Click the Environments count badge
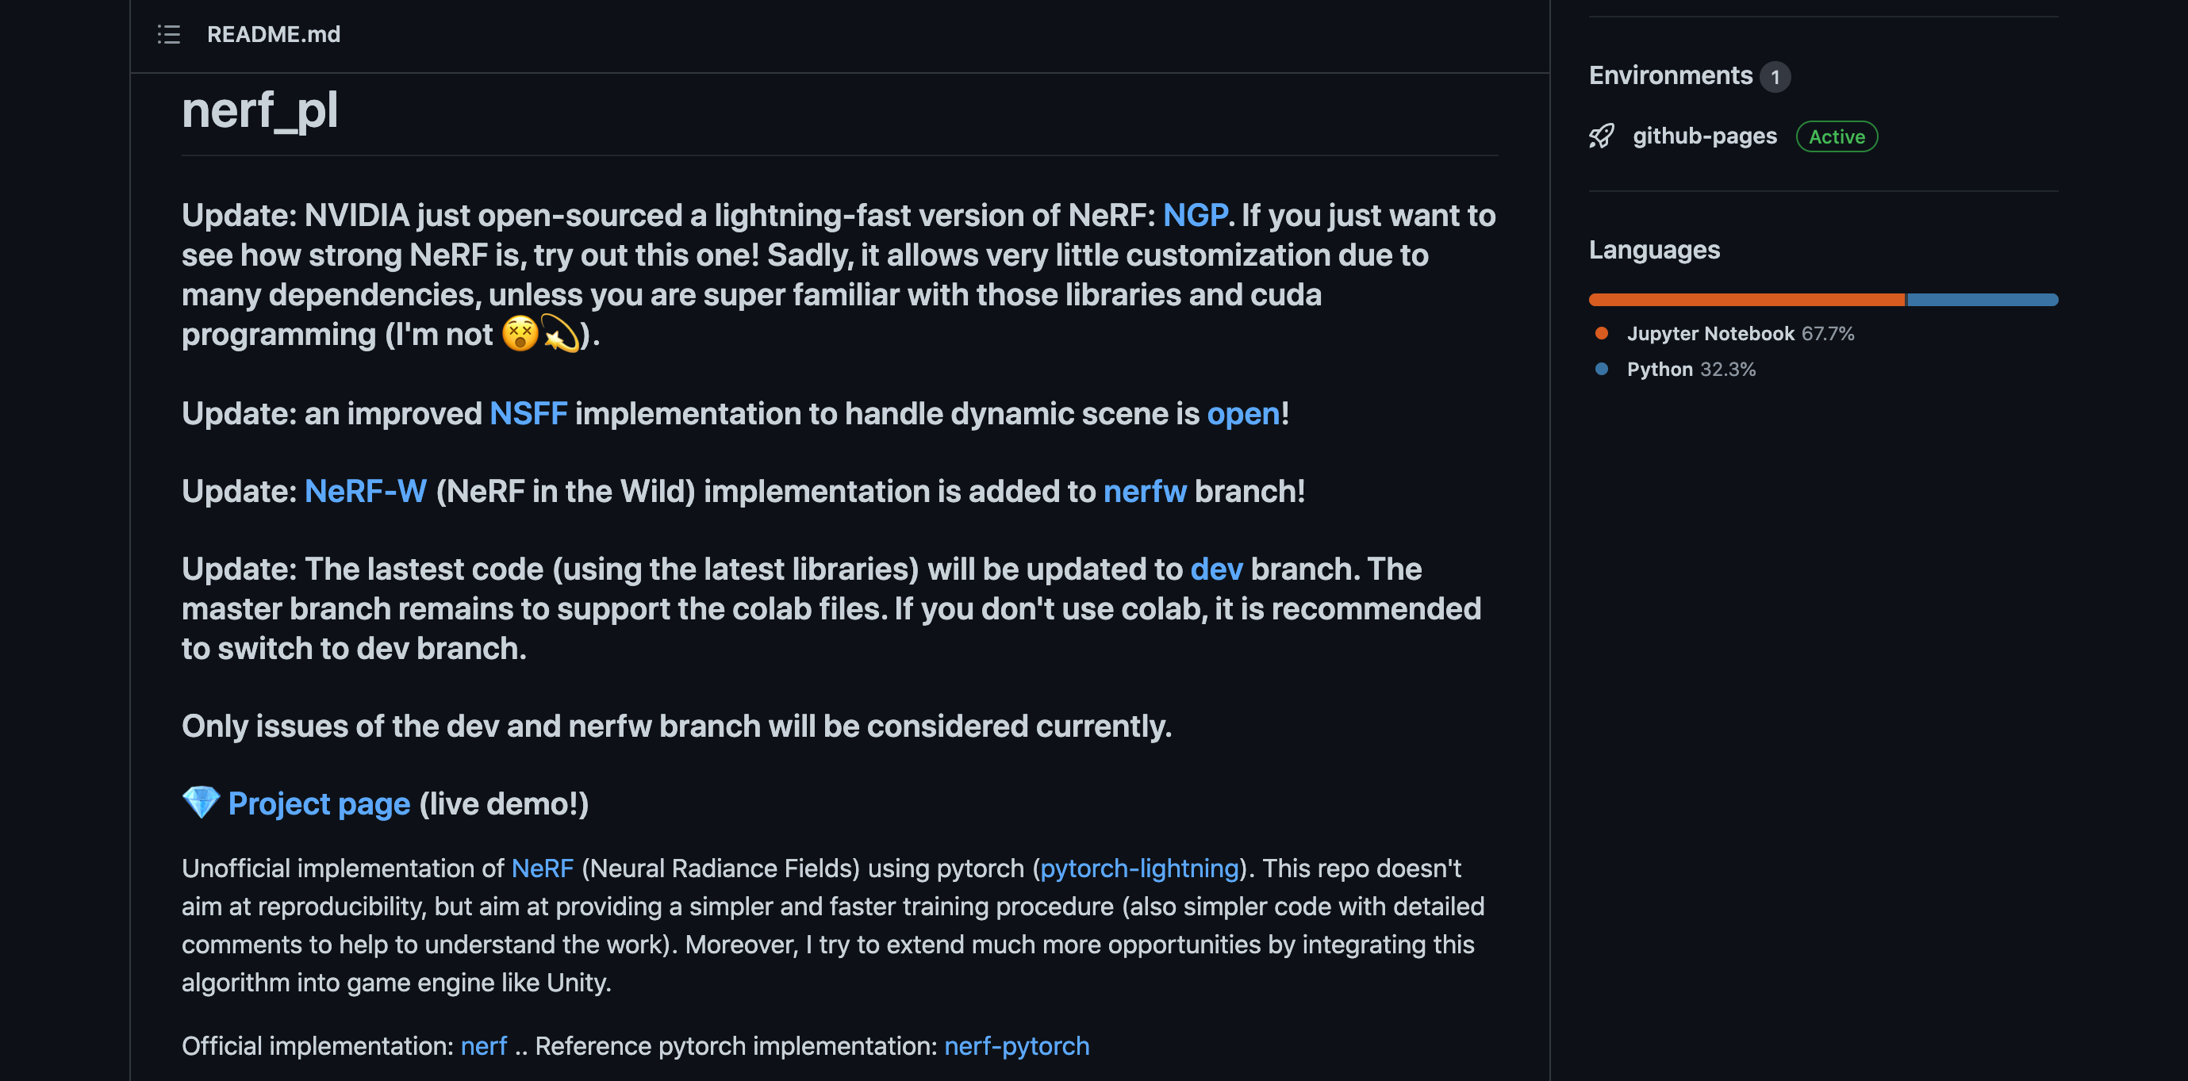 pyautogui.click(x=1775, y=76)
